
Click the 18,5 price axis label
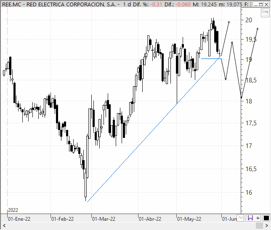pos(251,80)
